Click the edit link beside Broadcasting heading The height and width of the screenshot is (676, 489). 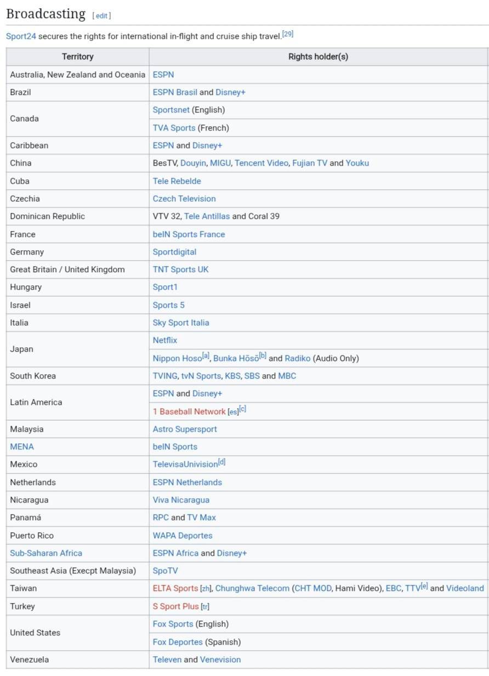coord(101,16)
